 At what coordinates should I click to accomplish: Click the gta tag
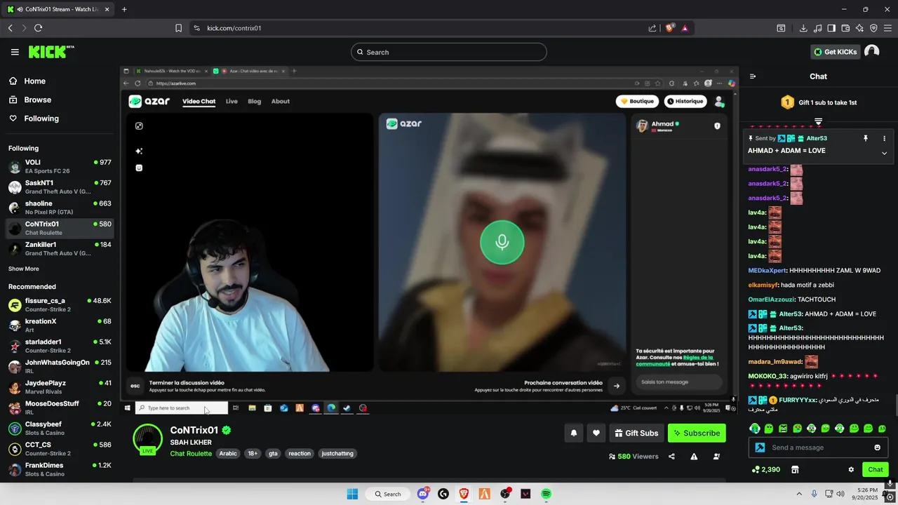click(273, 454)
